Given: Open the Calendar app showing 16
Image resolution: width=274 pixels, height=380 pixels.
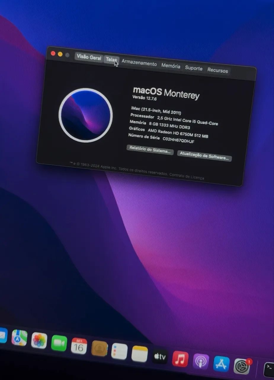Looking at the screenshot, I should [79, 346].
